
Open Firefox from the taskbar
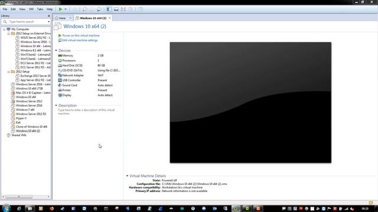click(x=51, y=208)
